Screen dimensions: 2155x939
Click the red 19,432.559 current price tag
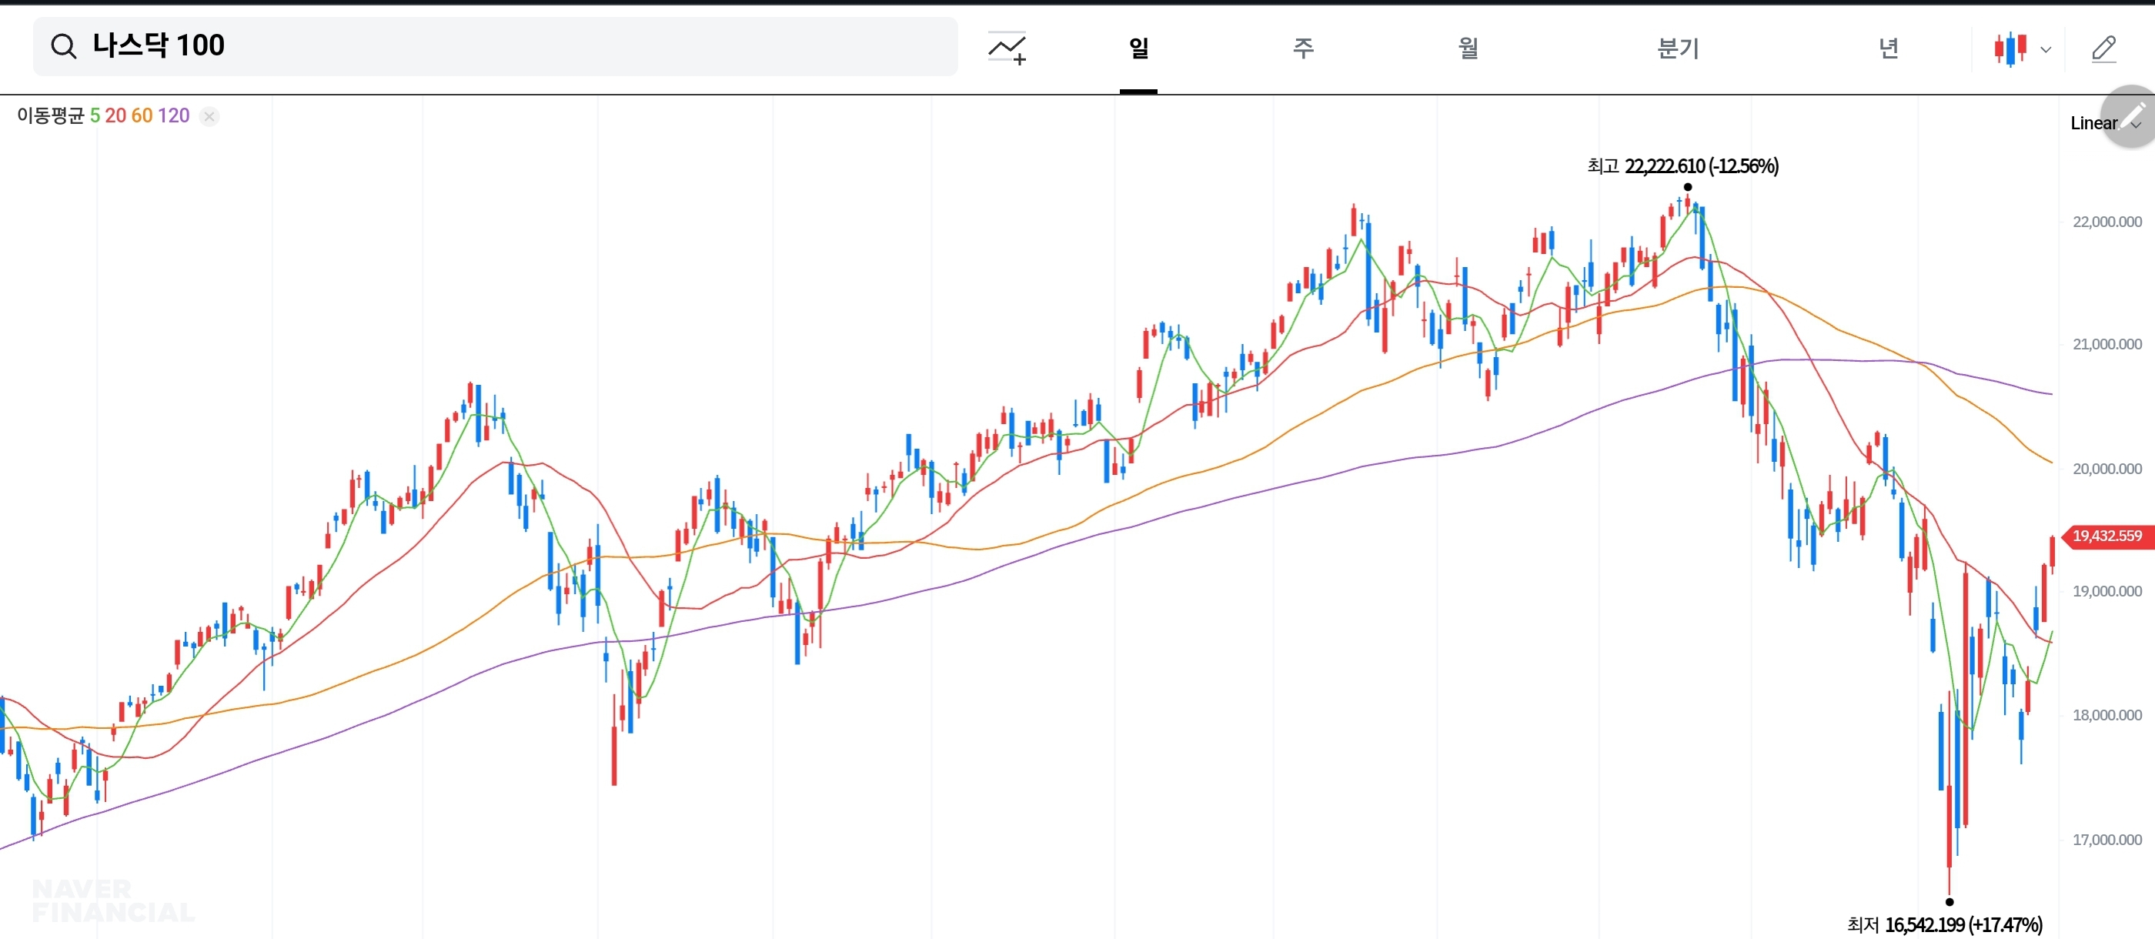click(x=2107, y=536)
